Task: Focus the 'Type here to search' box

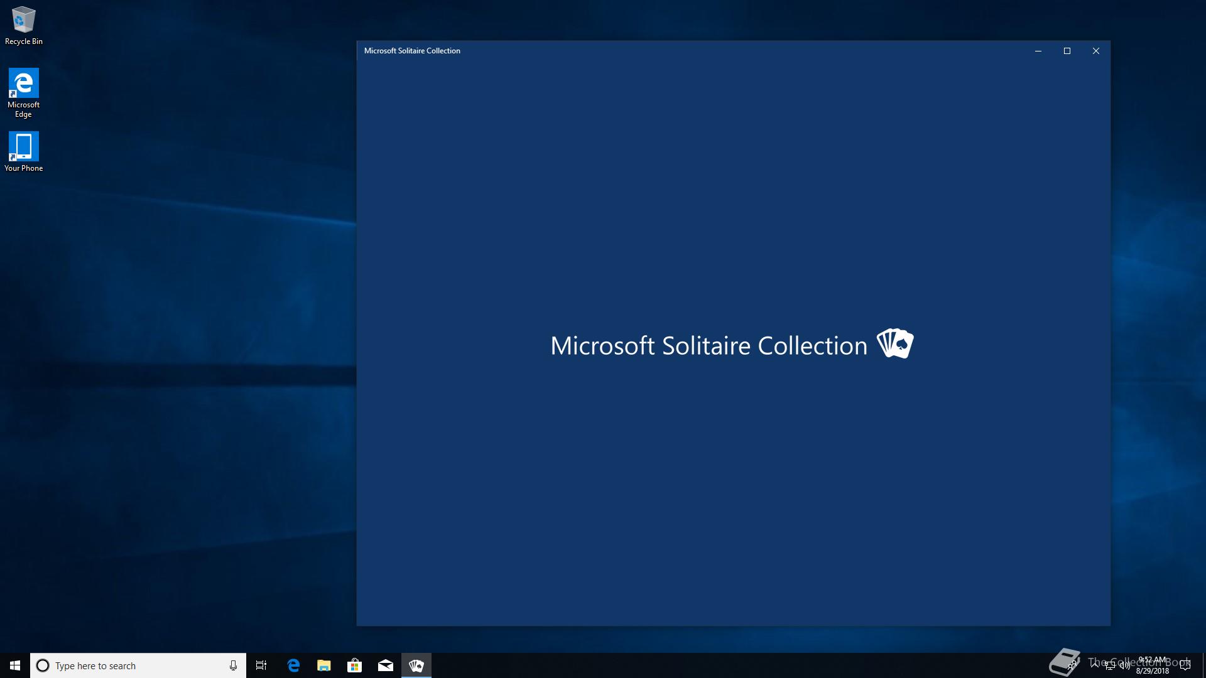Action: pos(138,665)
